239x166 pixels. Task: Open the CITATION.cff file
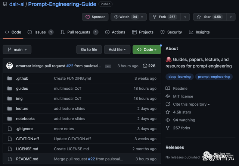27,139
